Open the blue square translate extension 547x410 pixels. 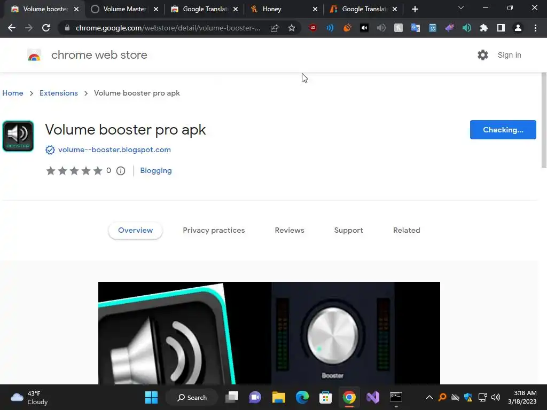point(433,28)
